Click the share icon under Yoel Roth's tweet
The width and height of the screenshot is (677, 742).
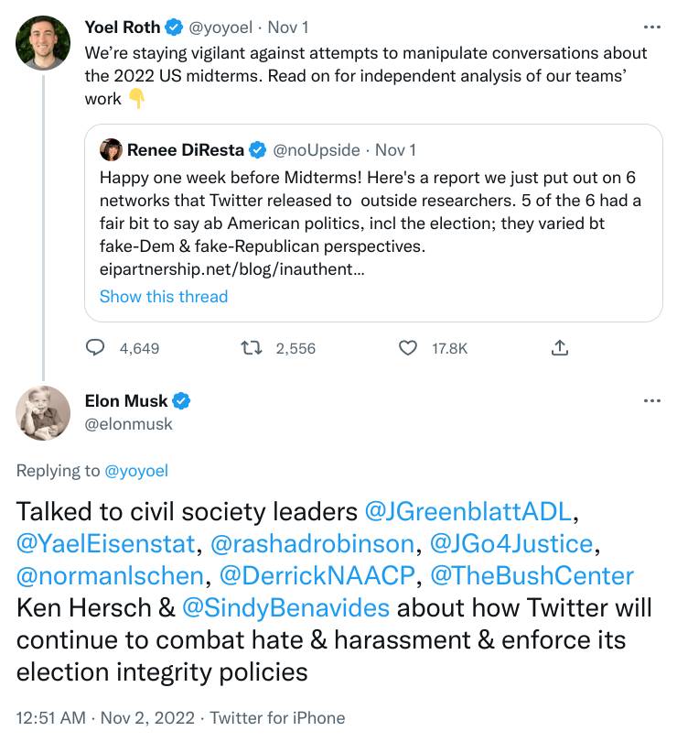tap(561, 348)
